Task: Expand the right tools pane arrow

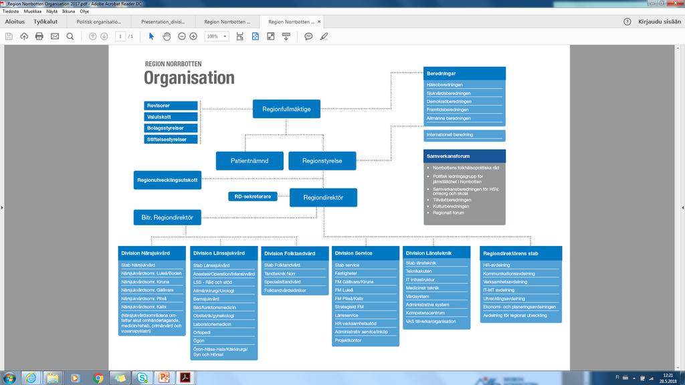Action: click(683, 208)
